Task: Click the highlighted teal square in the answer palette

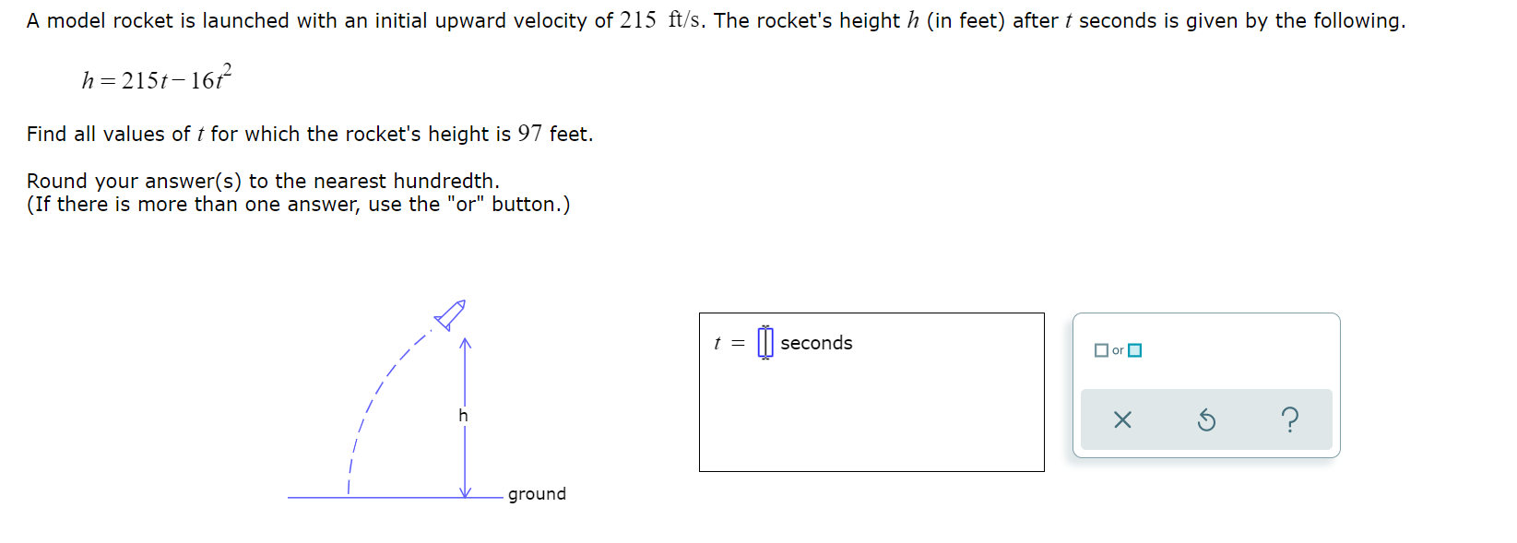Action: click(1135, 350)
